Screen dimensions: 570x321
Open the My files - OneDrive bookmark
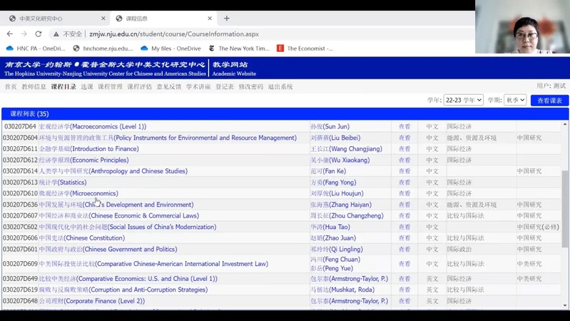(171, 49)
